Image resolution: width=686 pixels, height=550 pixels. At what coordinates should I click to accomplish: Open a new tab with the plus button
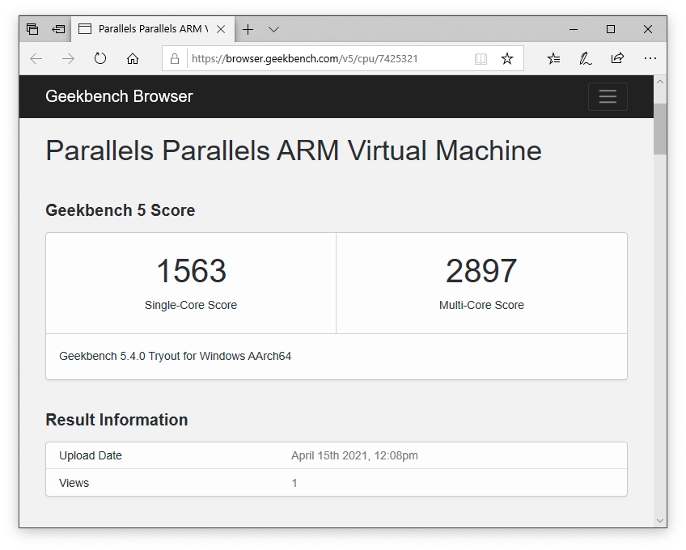coord(248,29)
